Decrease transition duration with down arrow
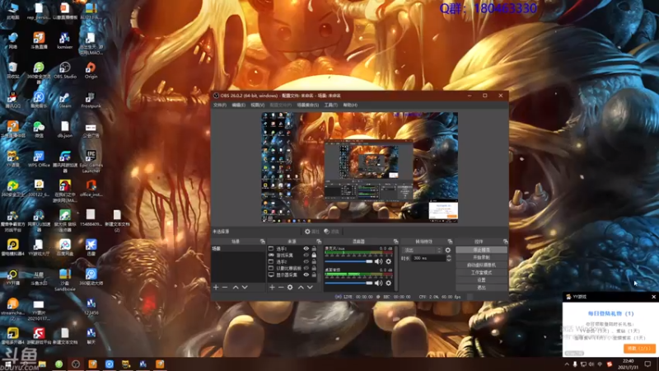The width and height of the screenshot is (659, 371). tap(448, 260)
